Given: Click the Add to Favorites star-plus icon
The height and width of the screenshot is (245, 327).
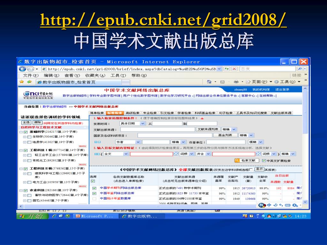Looking at the screenshot, I should tap(29, 82).
